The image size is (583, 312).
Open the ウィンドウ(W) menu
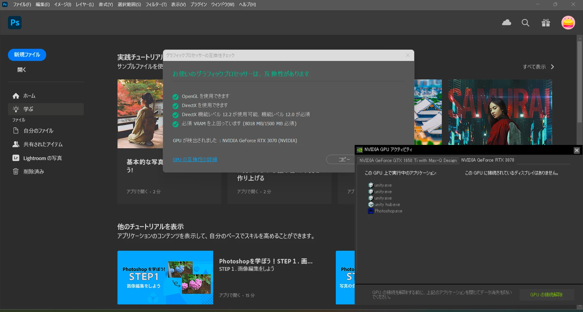coord(223,5)
